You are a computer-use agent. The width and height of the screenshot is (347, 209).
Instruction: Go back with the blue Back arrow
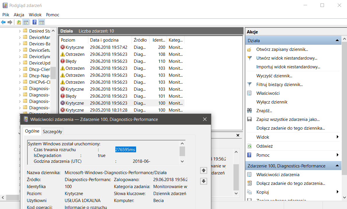pyautogui.click(x=3, y=22)
